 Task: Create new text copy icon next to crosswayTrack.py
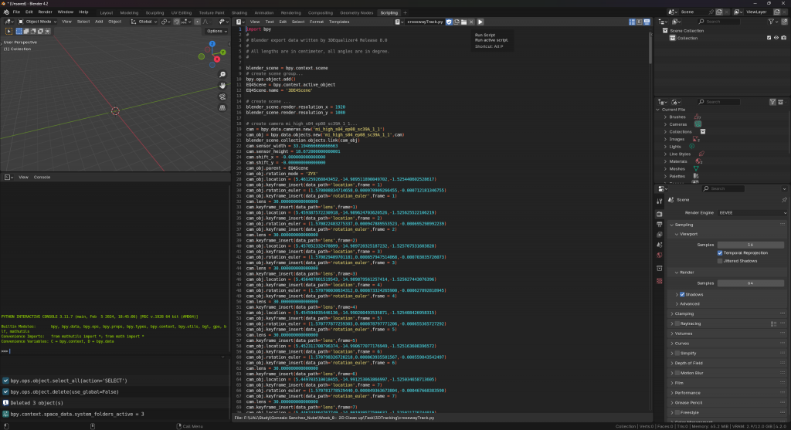pyautogui.click(x=456, y=22)
